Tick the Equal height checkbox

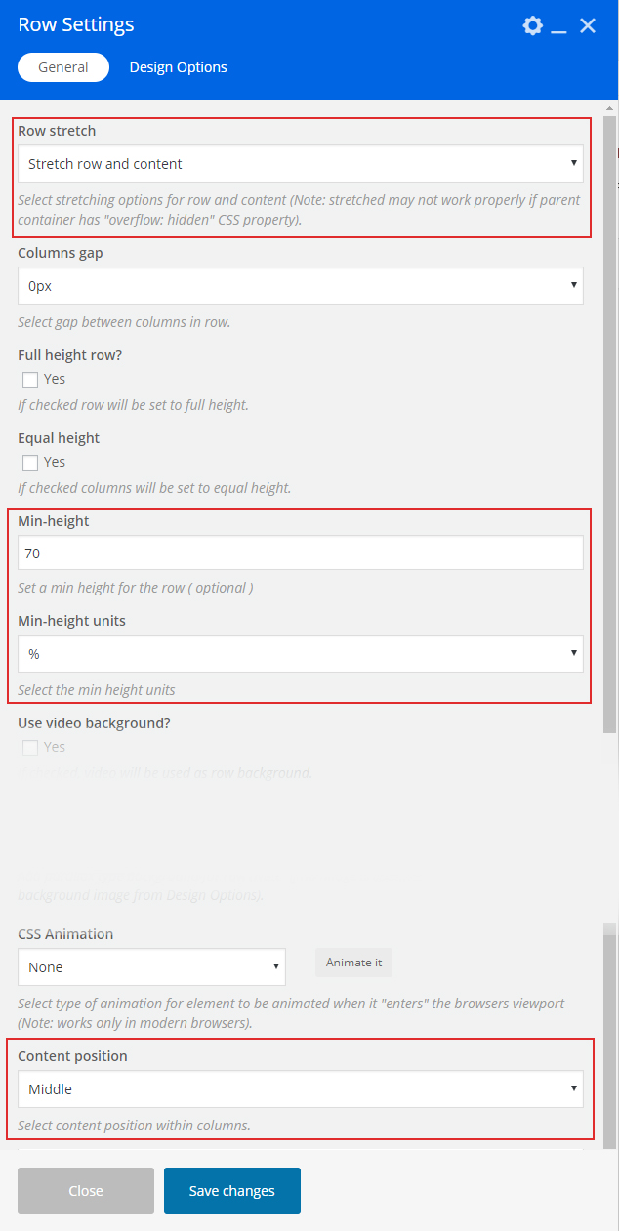[x=30, y=463]
